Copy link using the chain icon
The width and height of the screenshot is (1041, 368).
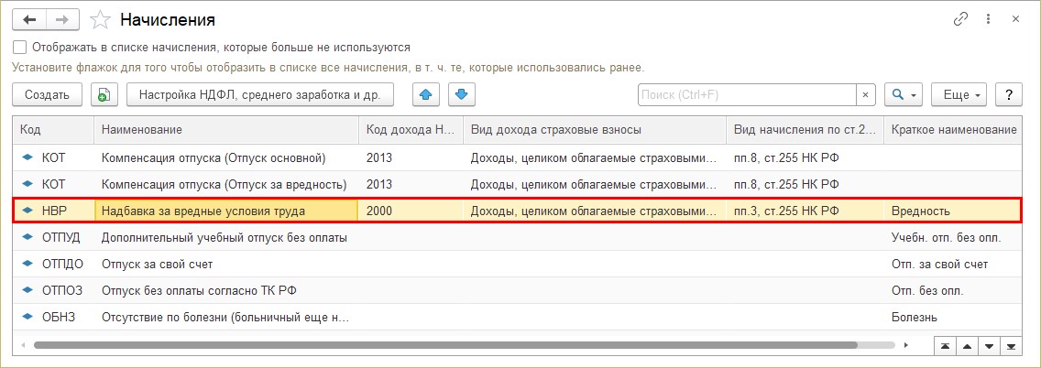click(x=960, y=19)
